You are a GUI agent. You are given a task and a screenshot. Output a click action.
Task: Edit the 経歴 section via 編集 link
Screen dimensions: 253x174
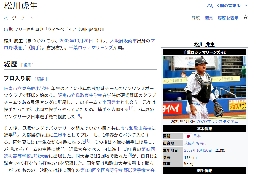pyautogui.click(x=27, y=65)
